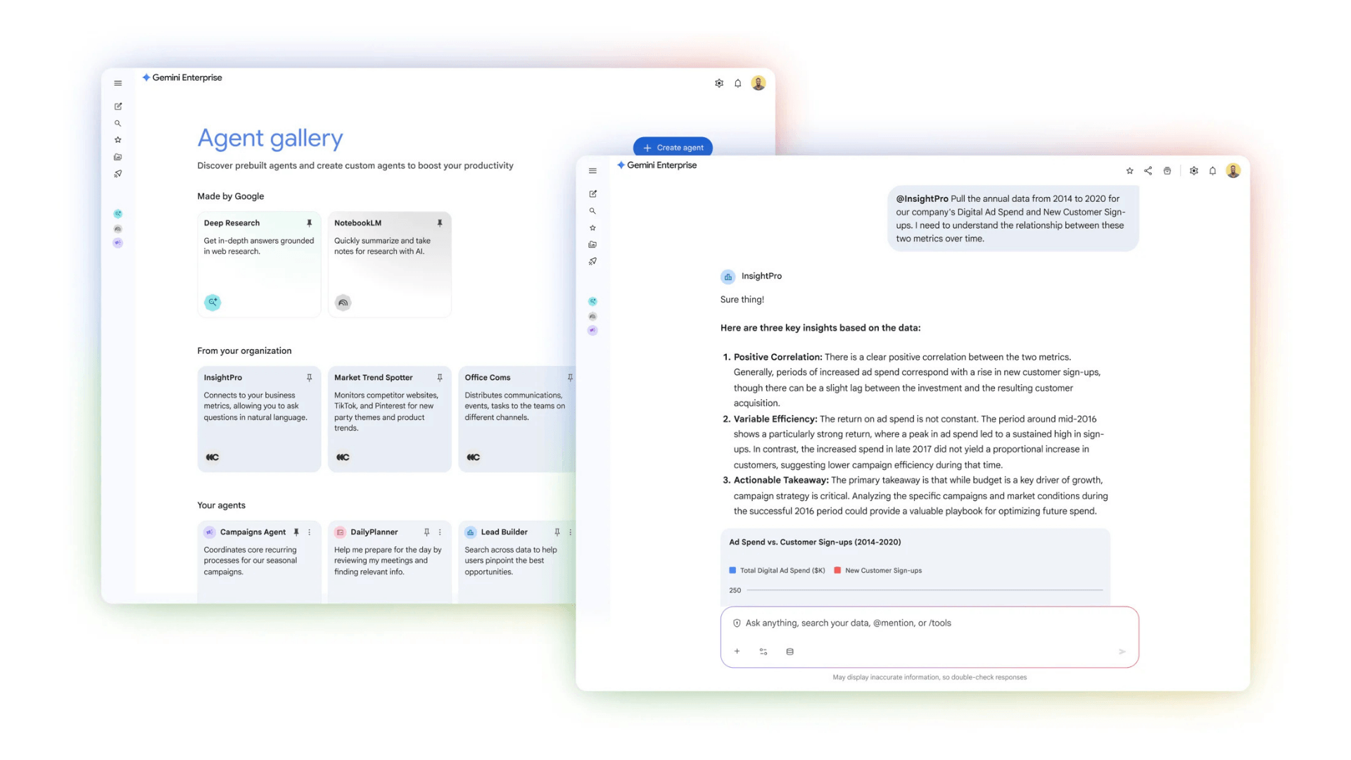Click the @InsightPro mention in the user message
The width and height of the screenshot is (1351, 760).
tap(922, 199)
